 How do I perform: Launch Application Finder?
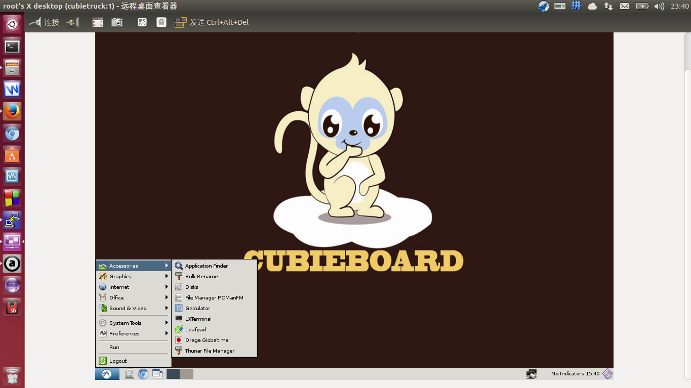tap(214, 266)
